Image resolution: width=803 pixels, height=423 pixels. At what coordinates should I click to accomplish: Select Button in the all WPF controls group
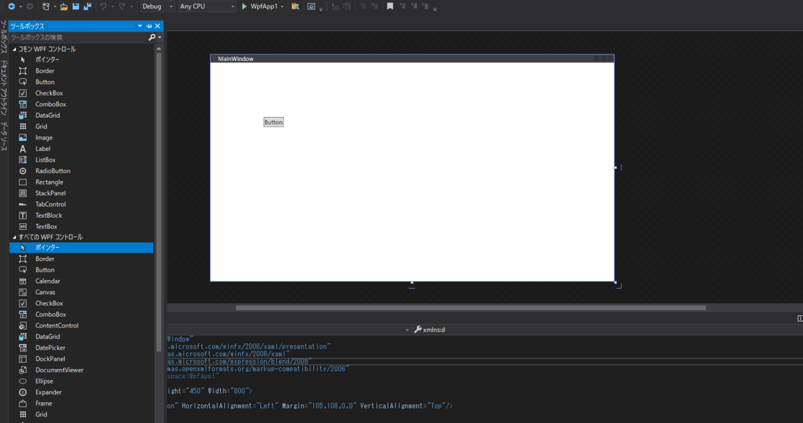[x=82, y=270]
